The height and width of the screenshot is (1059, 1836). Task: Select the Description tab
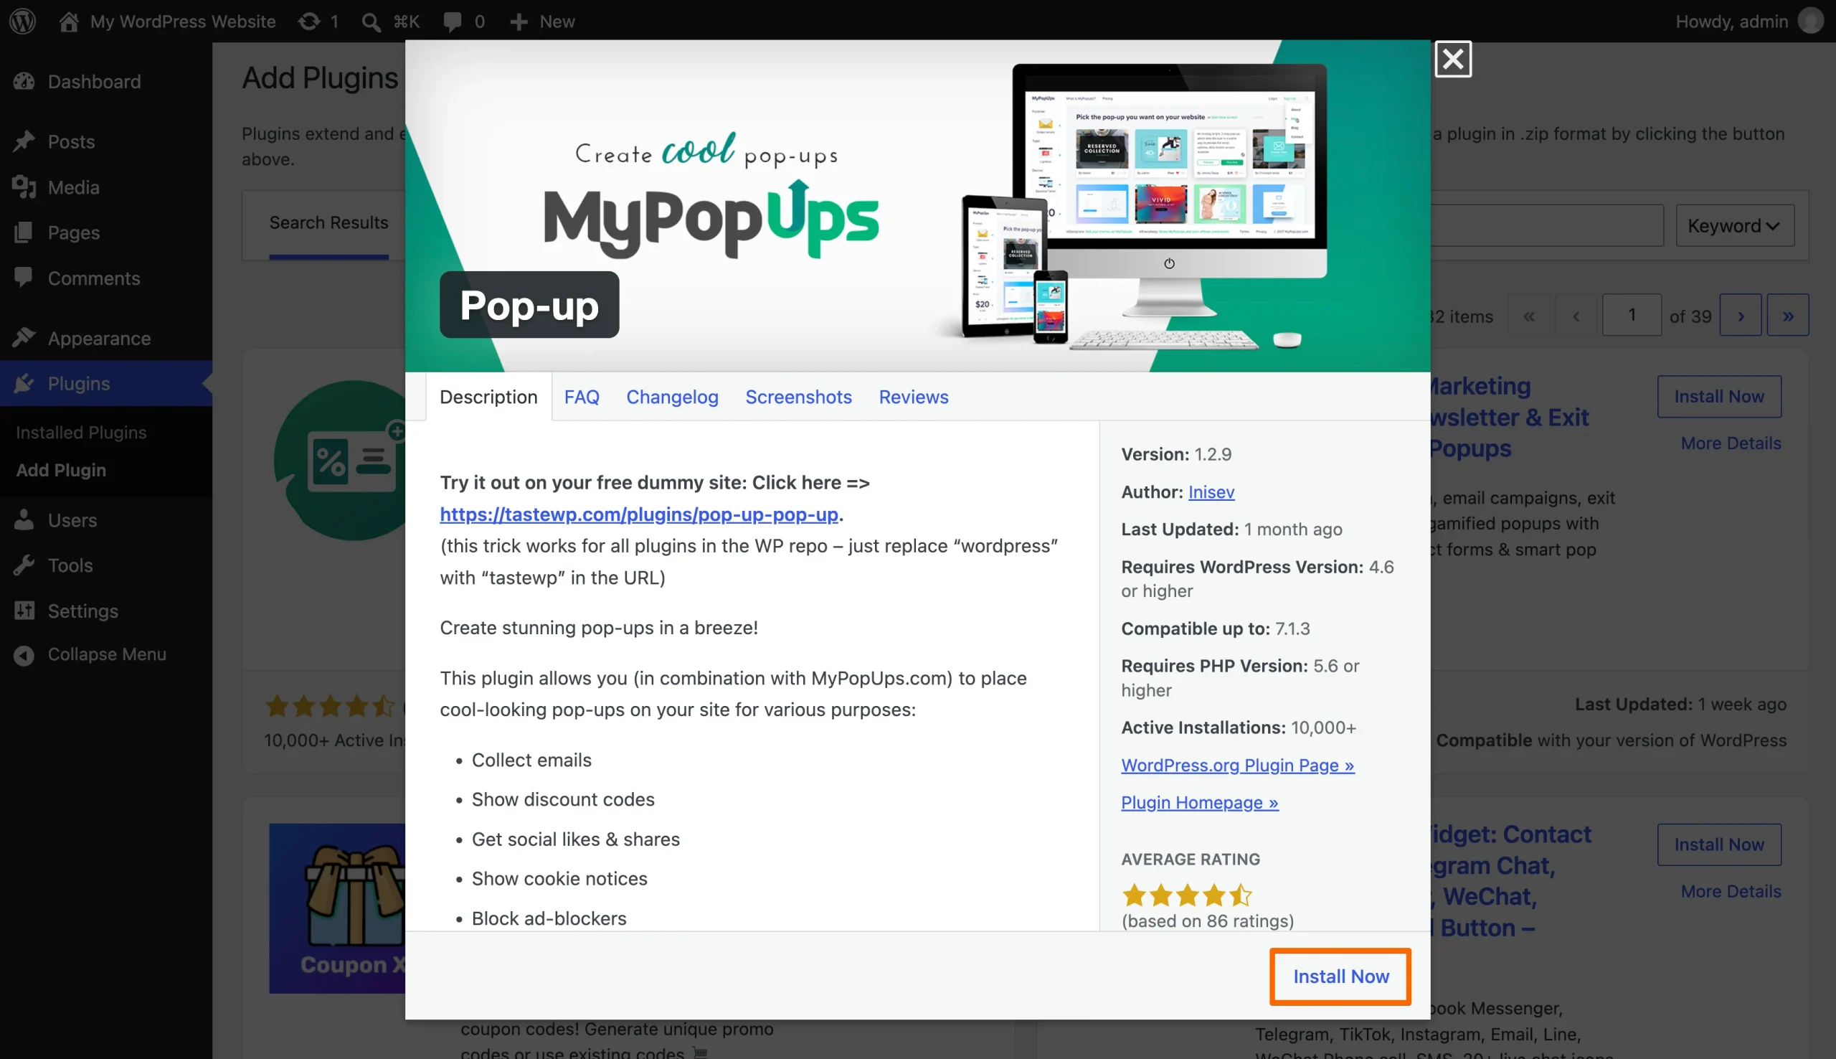coord(488,397)
